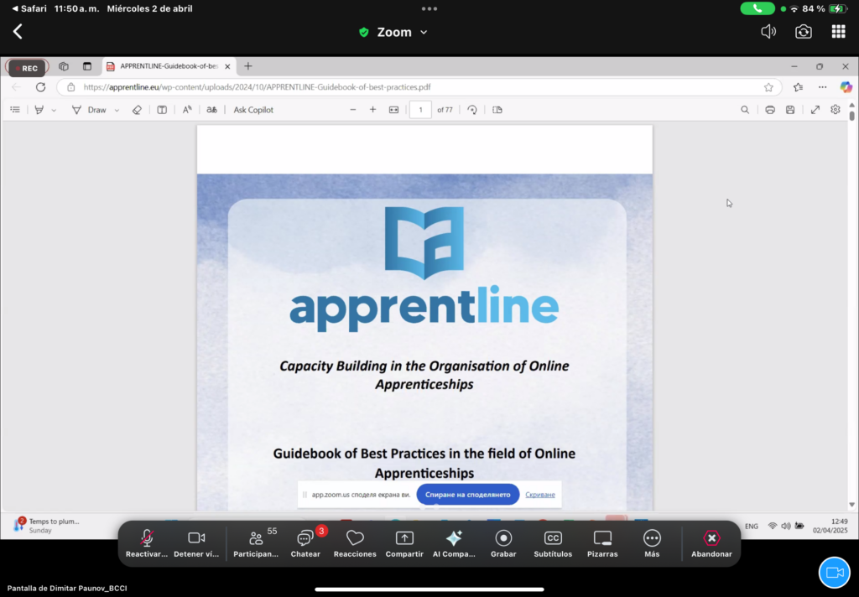Image resolution: width=859 pixels, height=597 pixels.
Task: Stop video with Detener video button
Action: 196,542
